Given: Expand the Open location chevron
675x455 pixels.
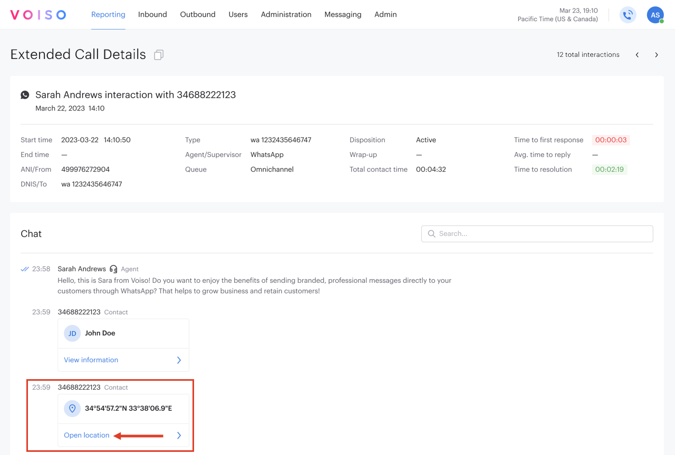Looking at the screenshot, I should (179, 436).
